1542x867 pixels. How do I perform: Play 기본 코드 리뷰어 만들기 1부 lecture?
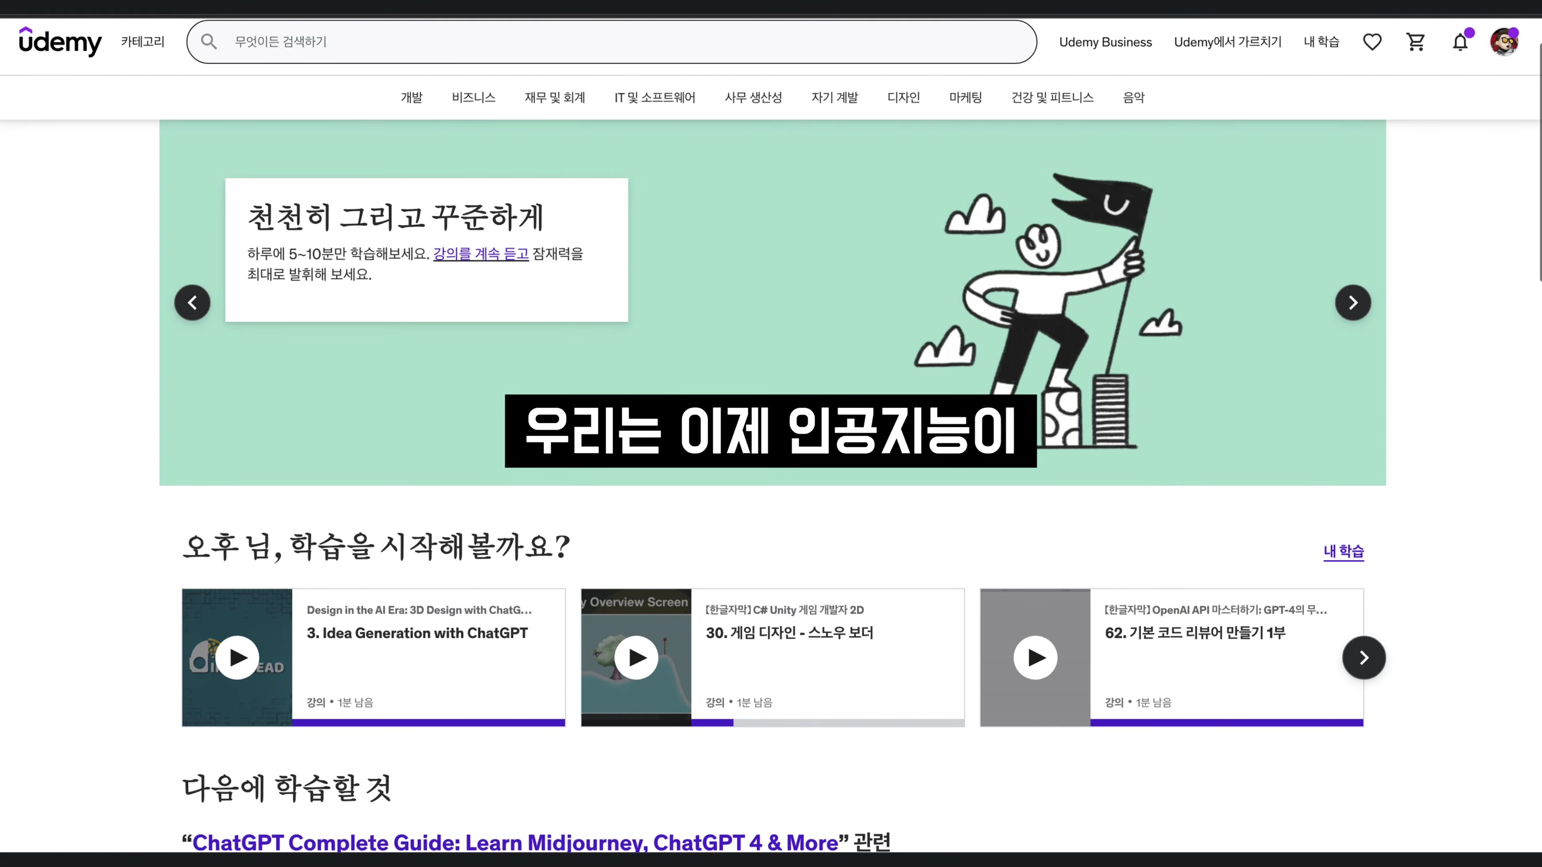pos(1035,658)
